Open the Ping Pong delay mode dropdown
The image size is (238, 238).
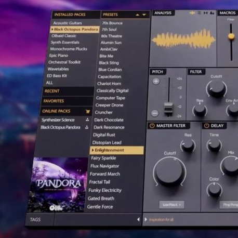229,205
